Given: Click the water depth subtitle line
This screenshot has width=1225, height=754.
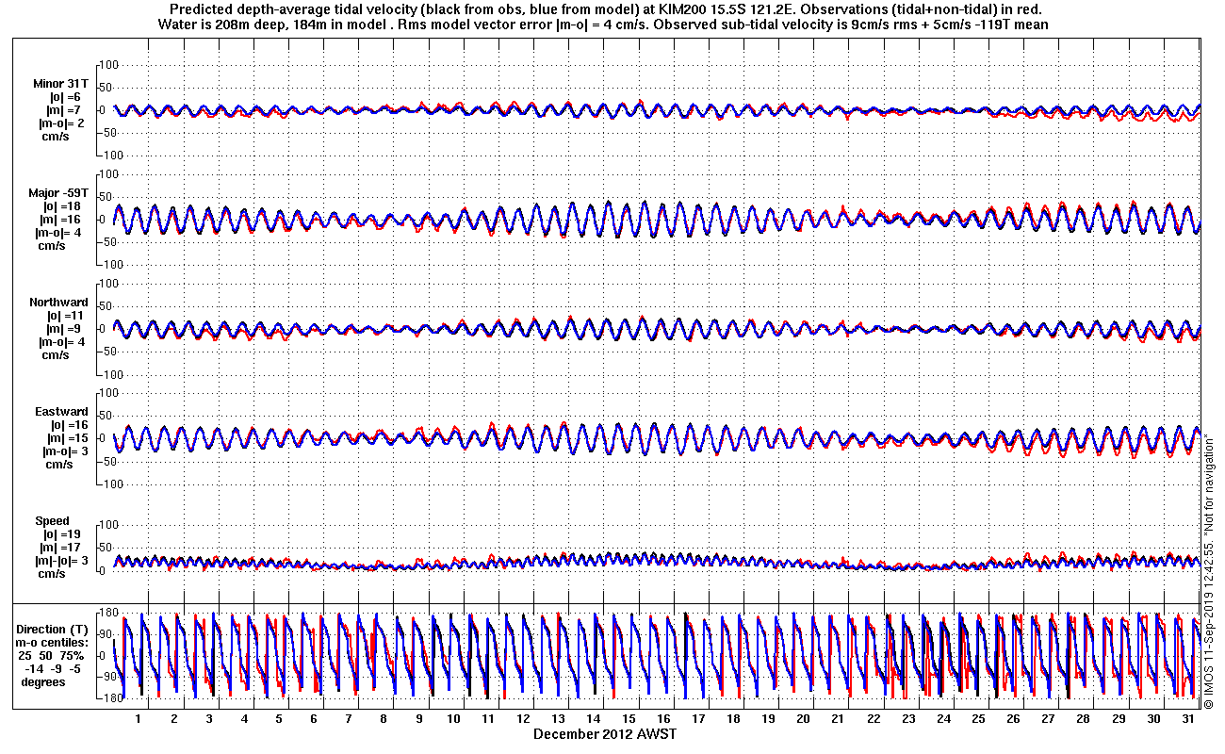Looking at the screenshot, I should pos(604,24).
